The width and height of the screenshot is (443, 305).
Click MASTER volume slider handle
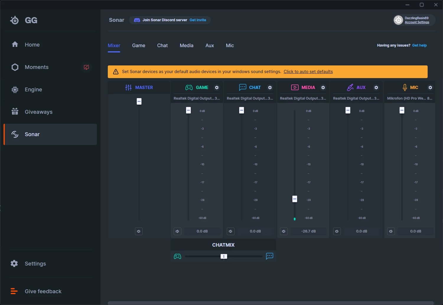point(139,101)
